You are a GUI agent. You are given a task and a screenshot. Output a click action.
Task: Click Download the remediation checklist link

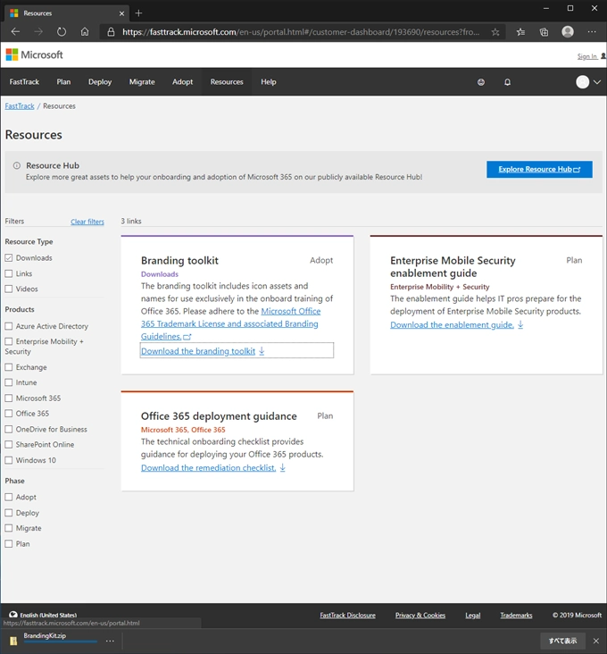pos(208,467)
